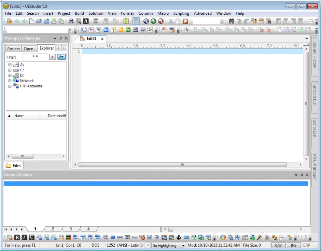This screenshot has width=321, height=251.
Task: Launch UltraCompare blue icon
Action: click(146, 21)
